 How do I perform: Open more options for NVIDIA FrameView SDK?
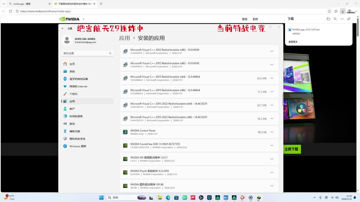pyautogui.click(x=272, y=146)
